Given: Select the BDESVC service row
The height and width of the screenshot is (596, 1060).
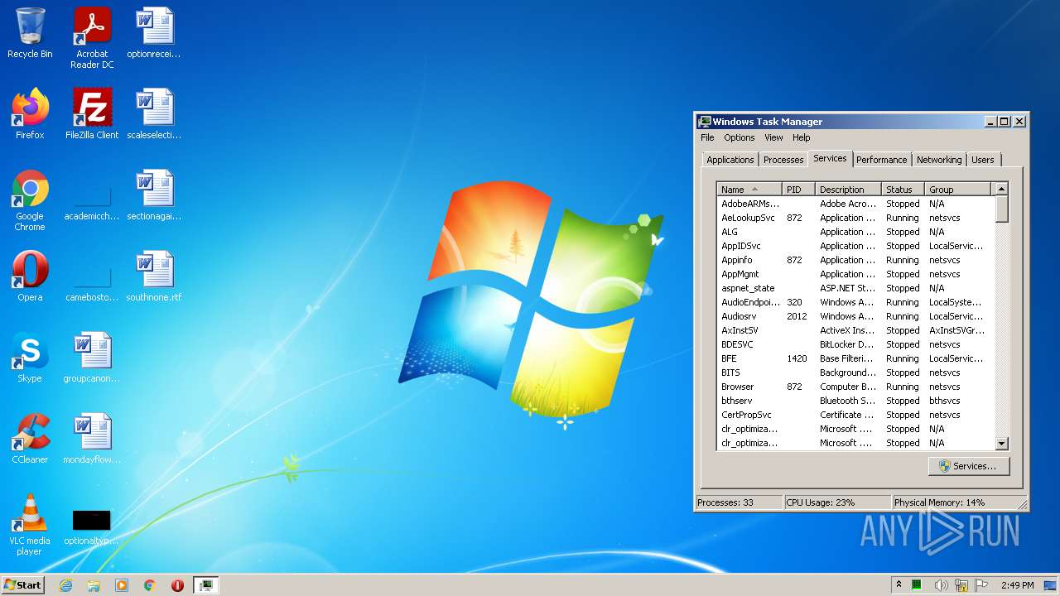Looking at the screenshot, I should point(855,344).
